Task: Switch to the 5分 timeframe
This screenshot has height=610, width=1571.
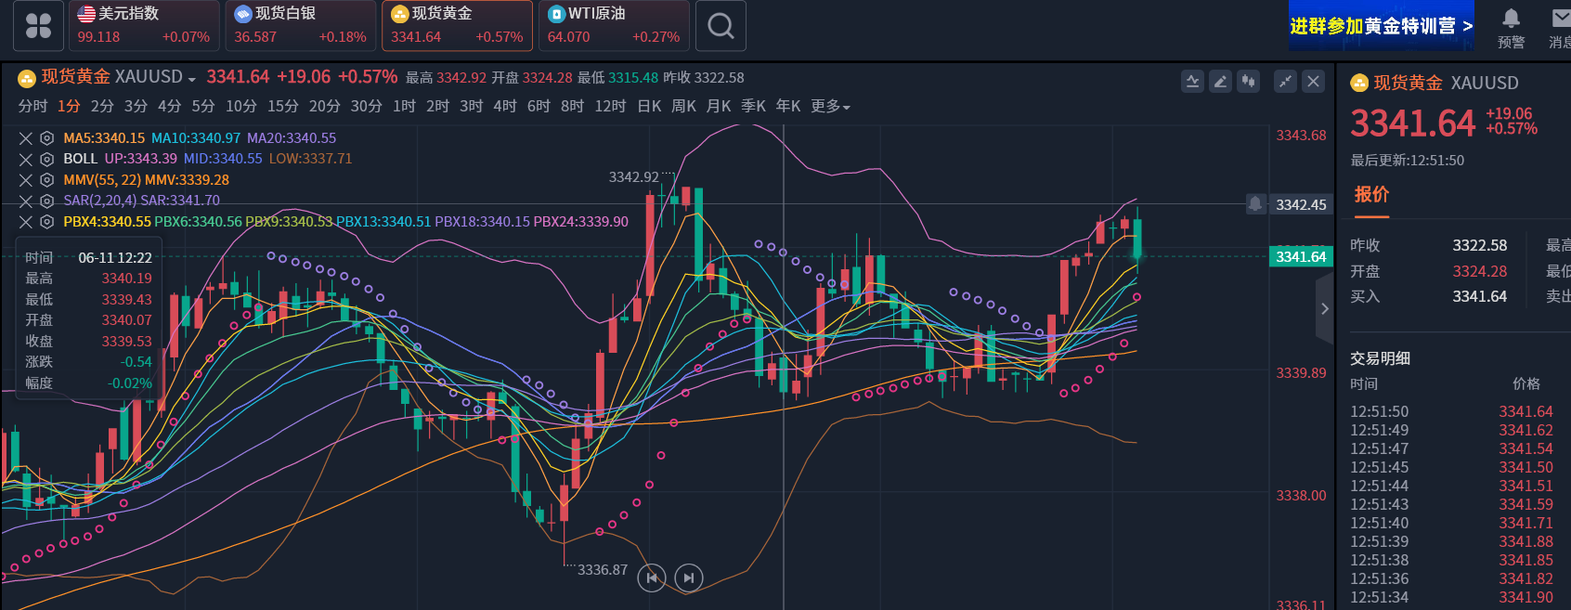Action: click(202, 107)
